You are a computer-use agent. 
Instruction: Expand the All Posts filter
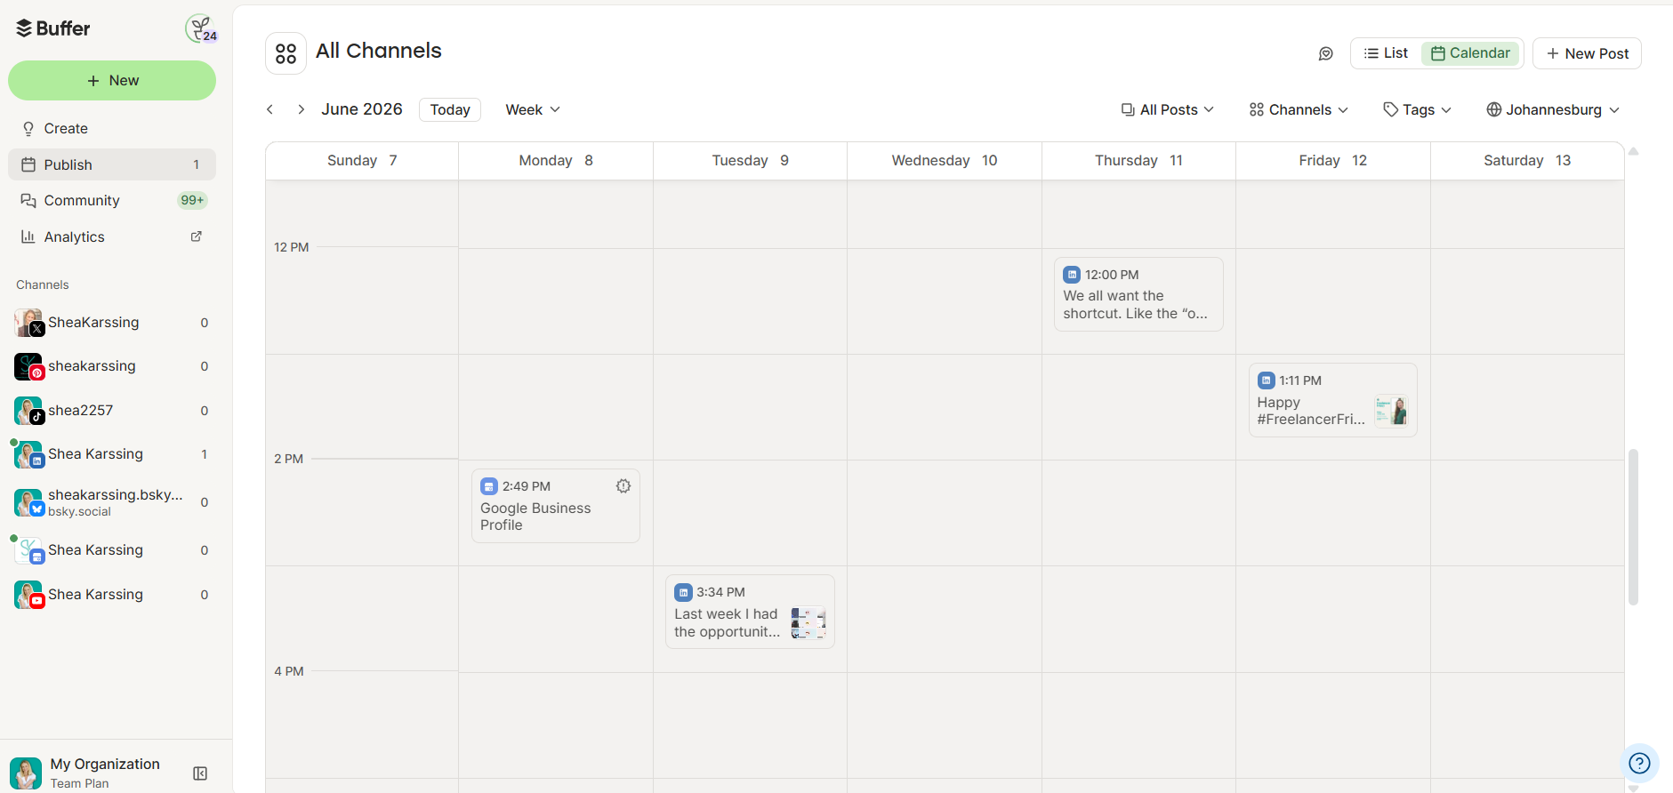[1167, 109]
